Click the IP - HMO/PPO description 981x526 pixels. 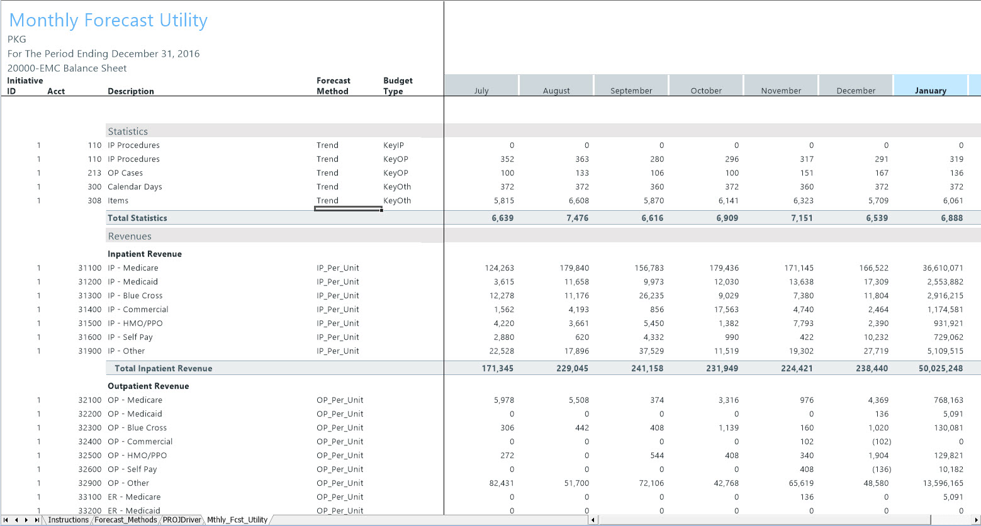[x=137, y=323]
